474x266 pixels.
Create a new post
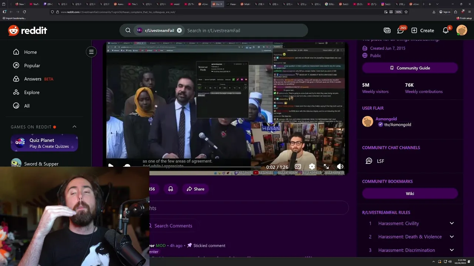(423, 30)
